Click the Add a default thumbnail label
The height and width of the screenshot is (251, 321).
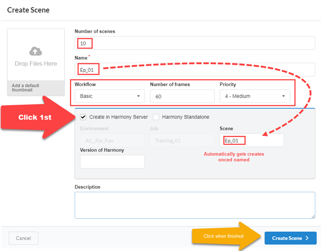click(x=26, y=88)
